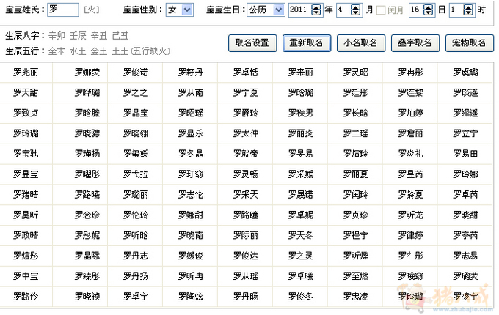Select the name 罗忠凌
The image size is (499, 315).
point(355,297)
